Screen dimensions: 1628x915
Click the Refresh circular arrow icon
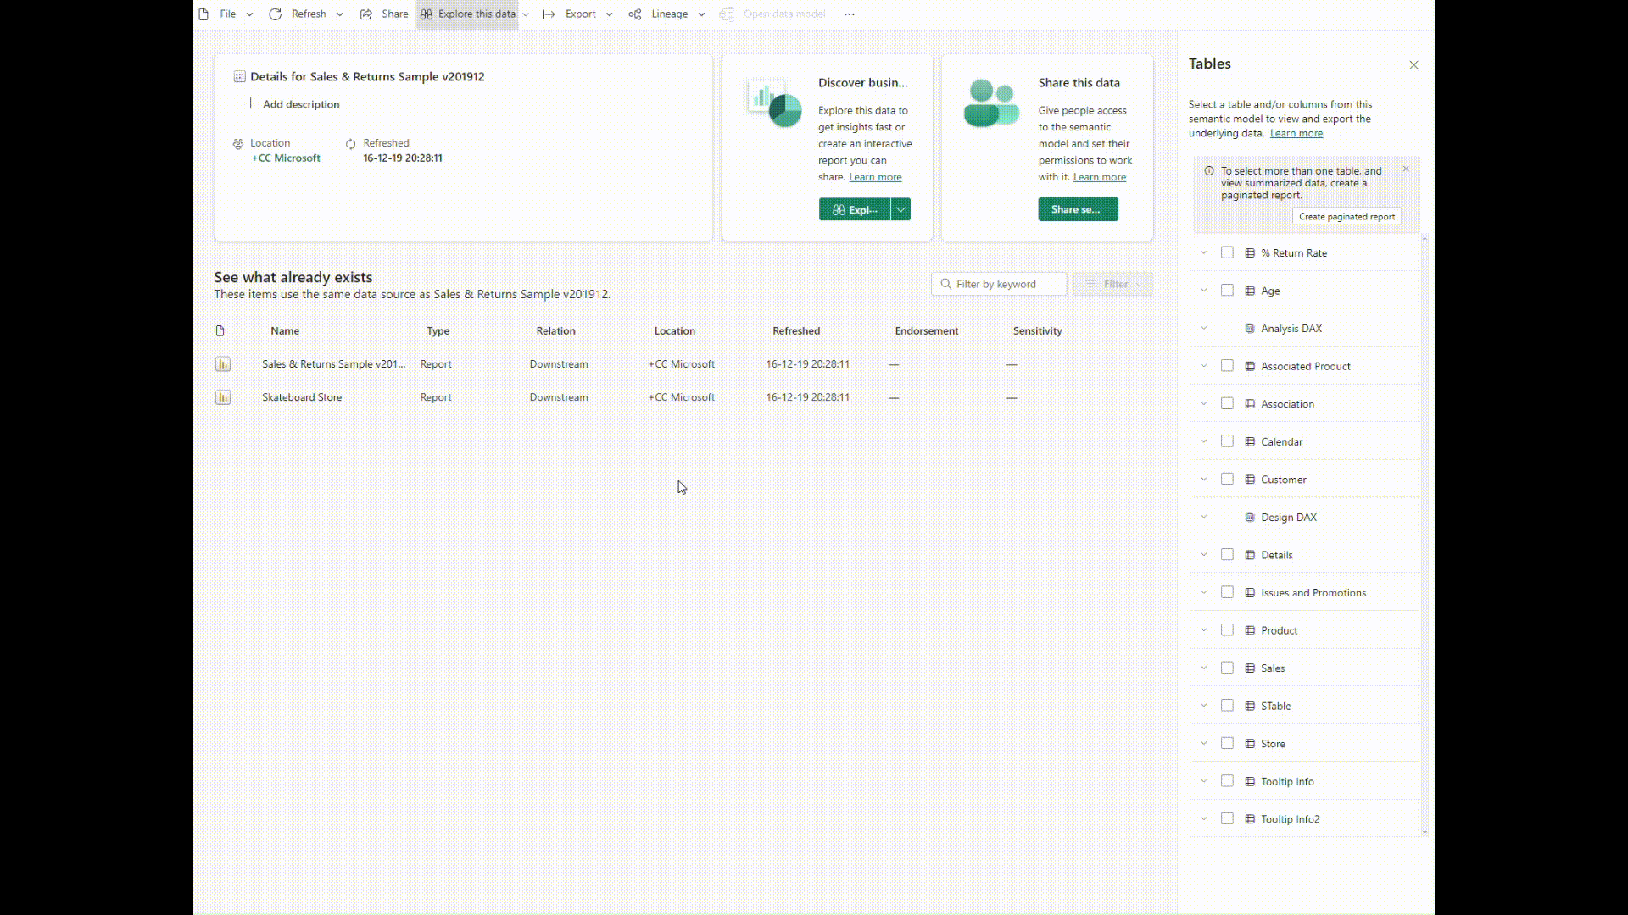click(275, 14)
